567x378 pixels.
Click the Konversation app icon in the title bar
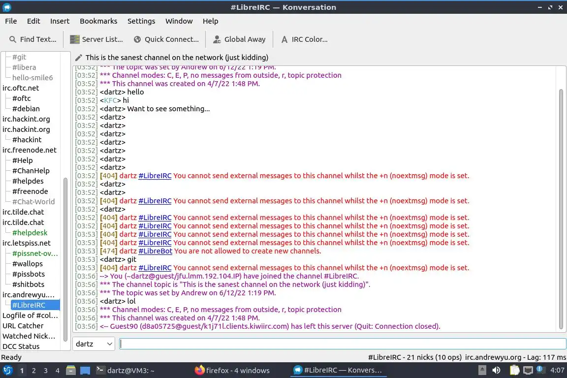point(7,7)
